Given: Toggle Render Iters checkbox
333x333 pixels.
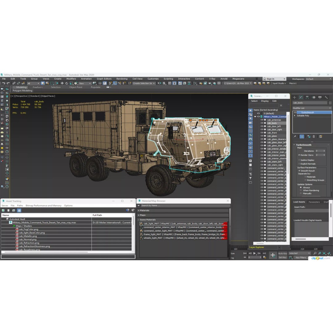Looking at the screenshot, I should (x=299, y=155).
